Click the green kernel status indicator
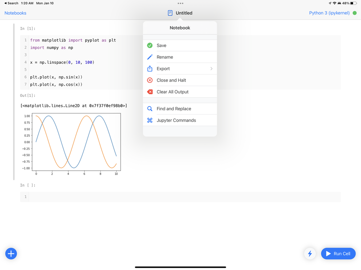Viewport: 361px width, 270px height. pyautogui.click(x=355, y=13)
